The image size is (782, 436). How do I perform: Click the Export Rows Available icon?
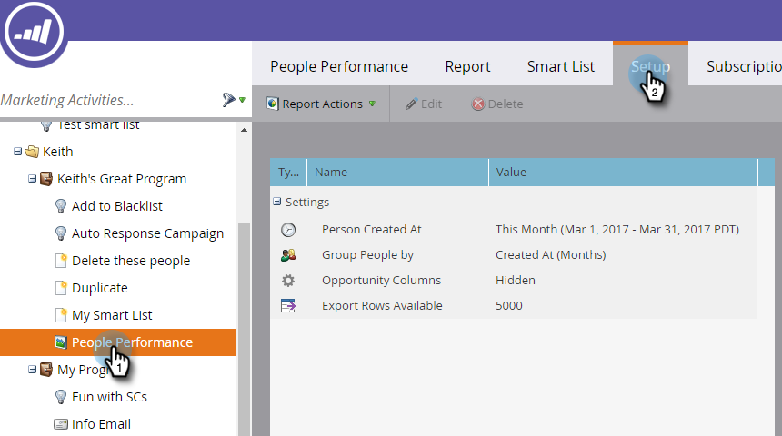click(x=288, y=306)
